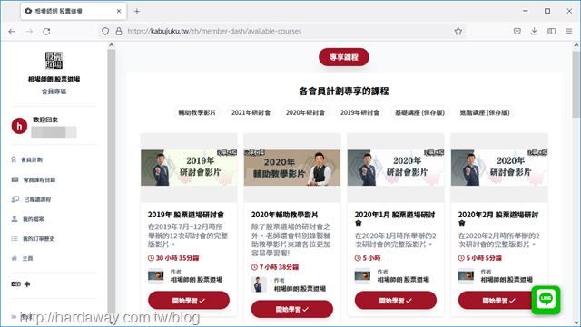Click the address bar URL field
Viewport: 581px width, 327px height.
tap(281, 32)
